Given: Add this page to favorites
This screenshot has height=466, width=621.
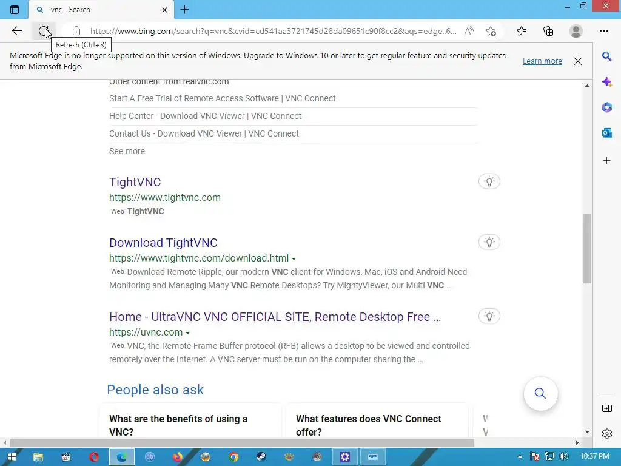Looking at the screenshot, I should point(491,31).
